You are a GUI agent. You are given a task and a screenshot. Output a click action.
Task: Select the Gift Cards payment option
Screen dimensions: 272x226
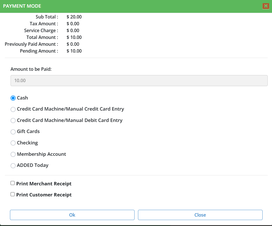pyautogui.click(x=13, y=132)
